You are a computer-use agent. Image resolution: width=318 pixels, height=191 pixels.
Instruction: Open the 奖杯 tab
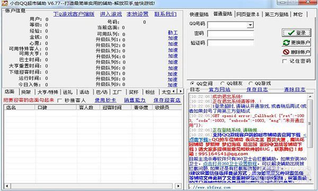[134, 92]
